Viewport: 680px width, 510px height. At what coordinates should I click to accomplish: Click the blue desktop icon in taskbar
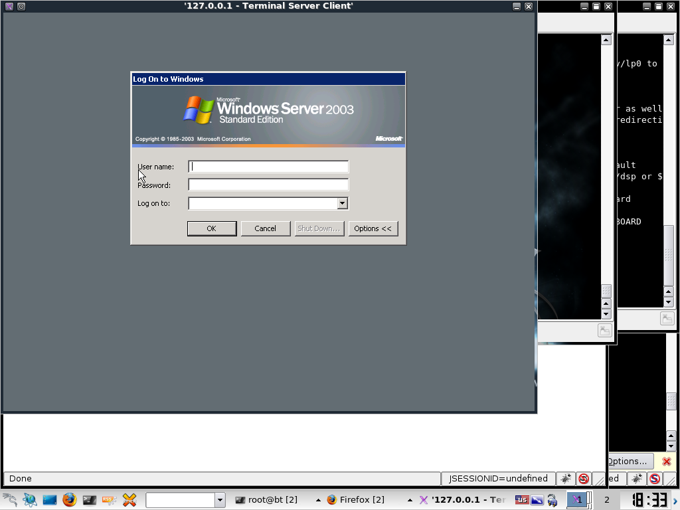coord(49,500)
